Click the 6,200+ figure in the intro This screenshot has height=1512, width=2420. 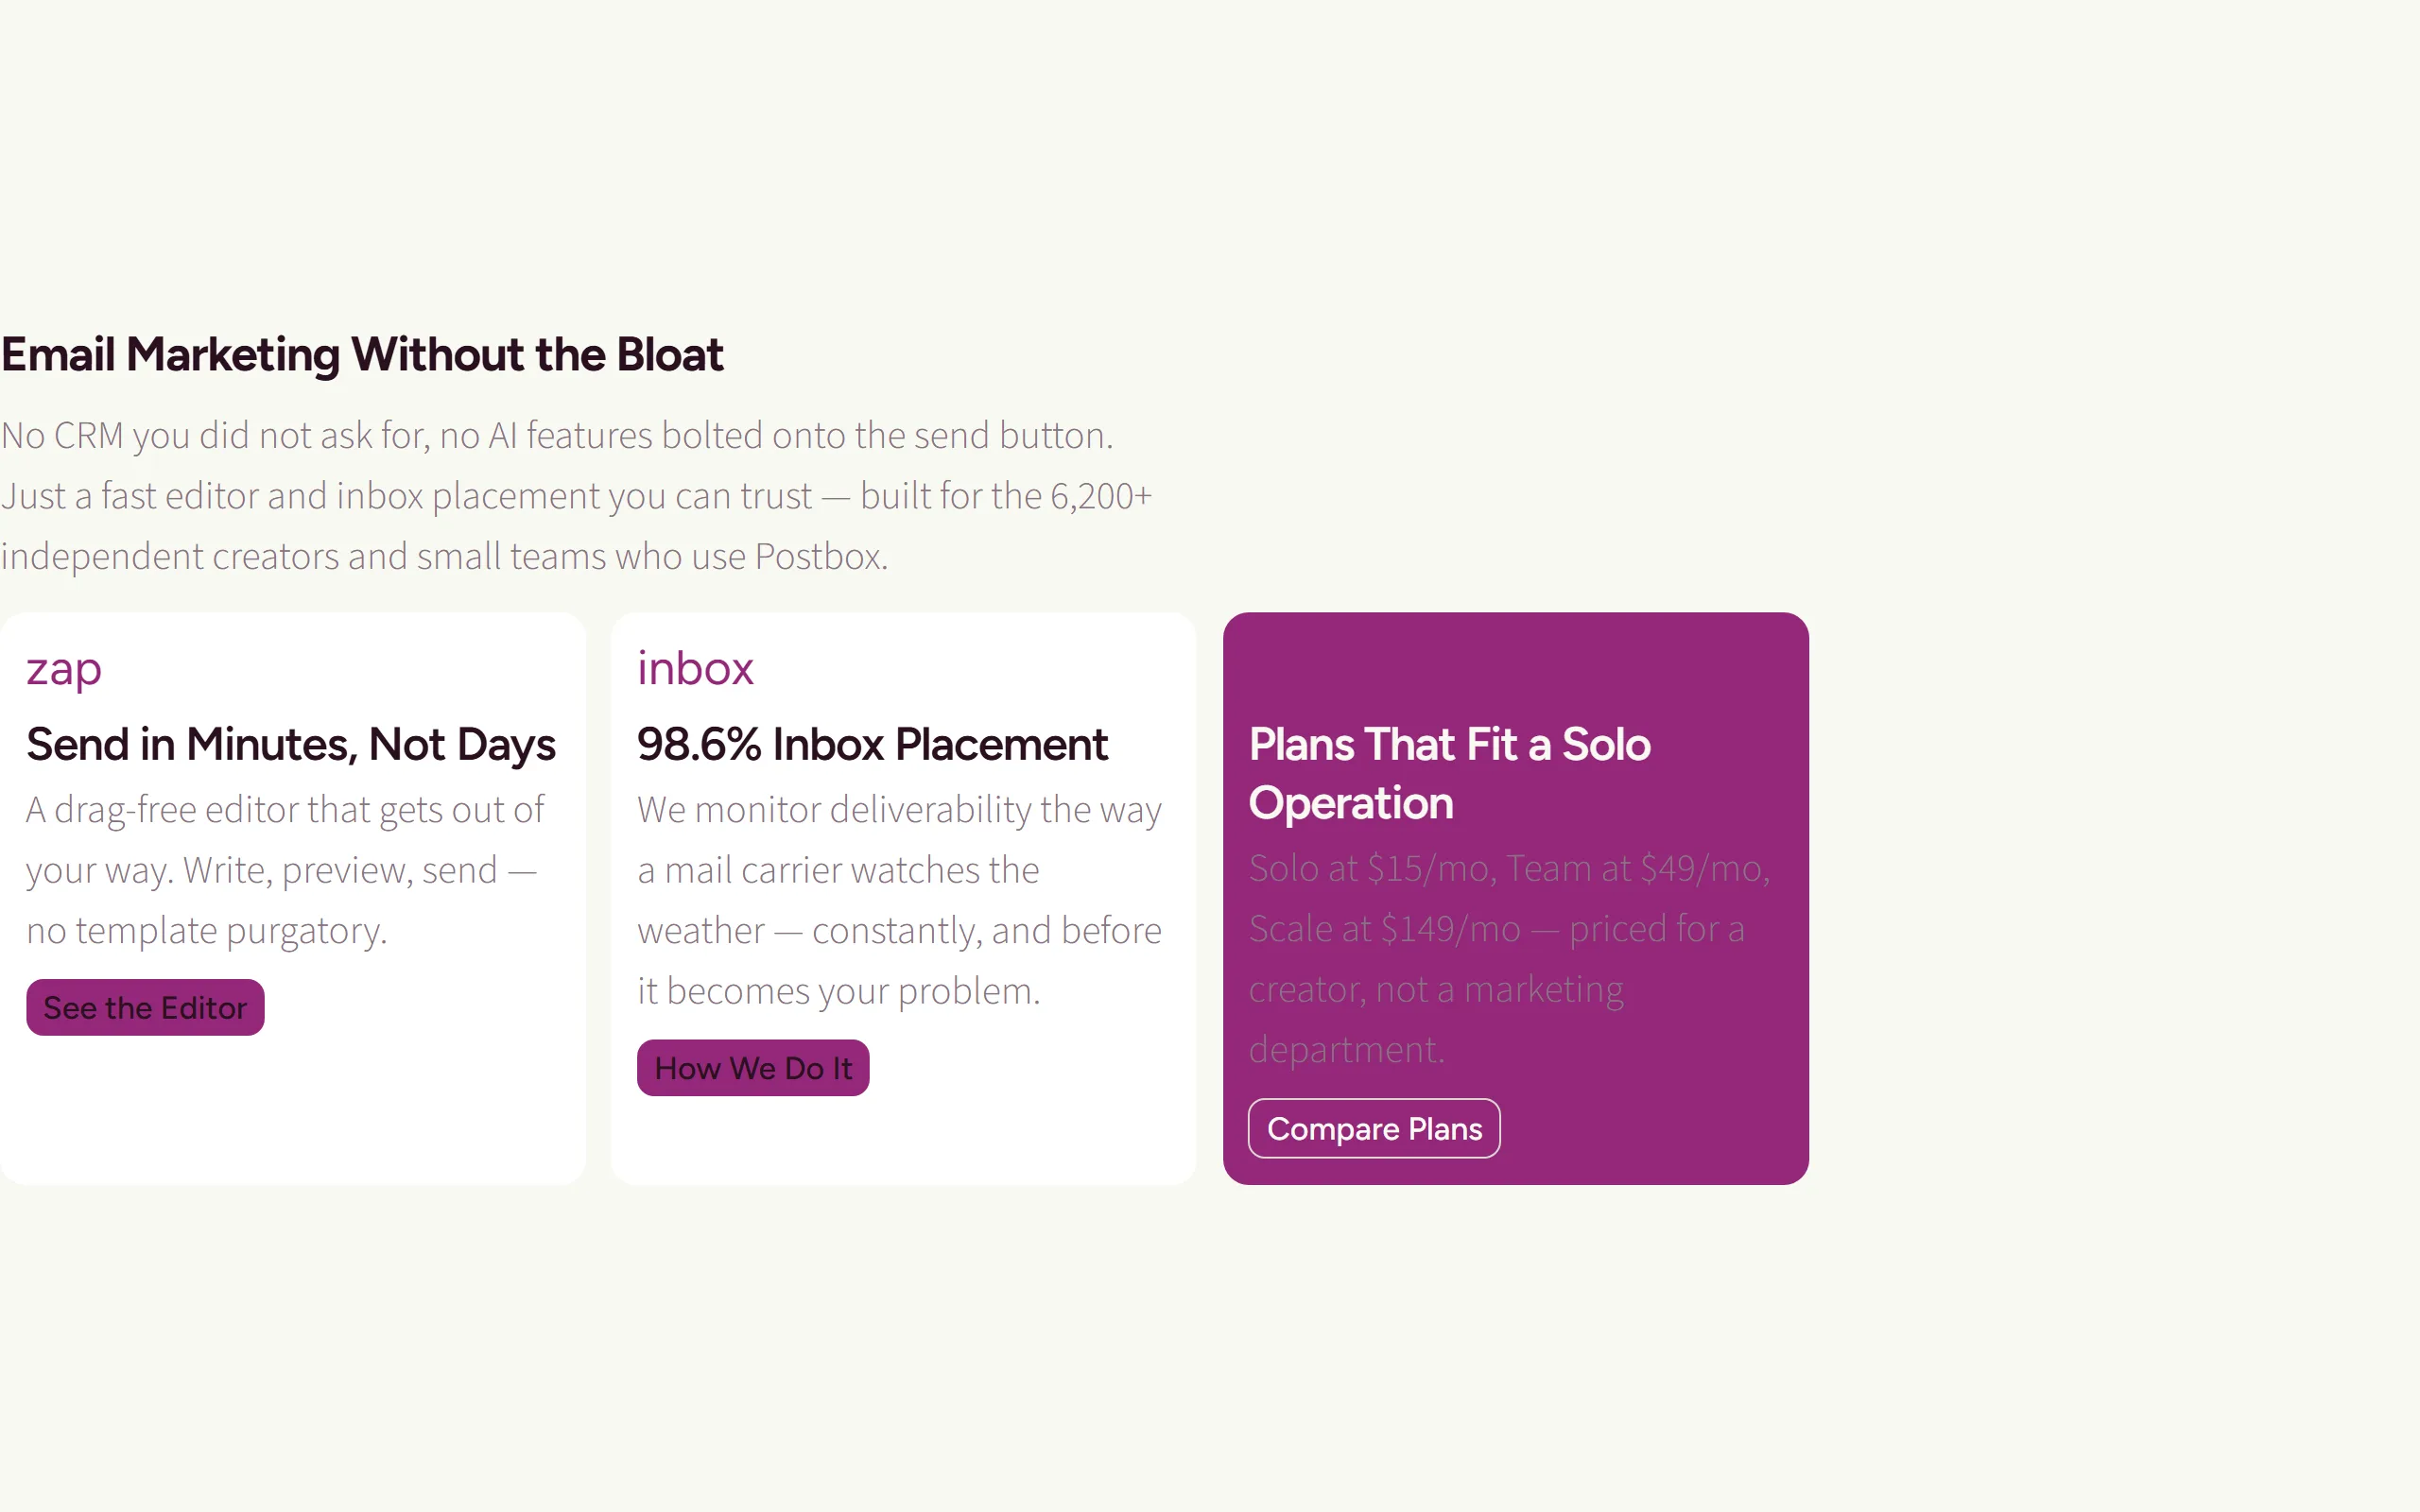pyautogui.click(x=1101, y=496)
